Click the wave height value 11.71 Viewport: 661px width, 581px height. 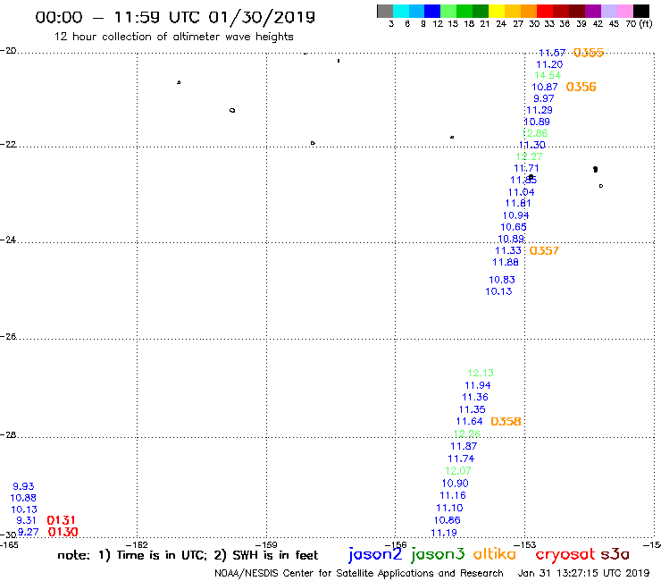pyautogui.click(x=526, y=168)
